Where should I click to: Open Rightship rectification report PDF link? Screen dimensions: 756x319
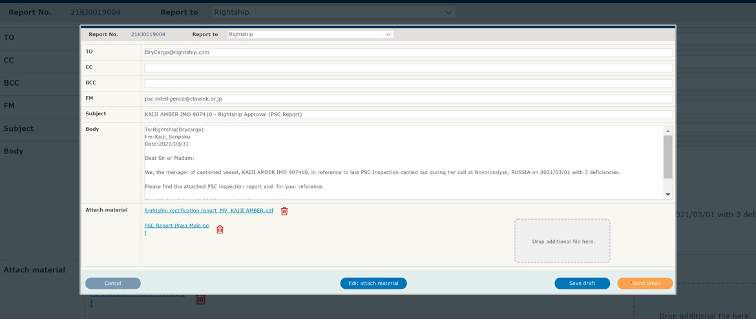coord(209,211)
